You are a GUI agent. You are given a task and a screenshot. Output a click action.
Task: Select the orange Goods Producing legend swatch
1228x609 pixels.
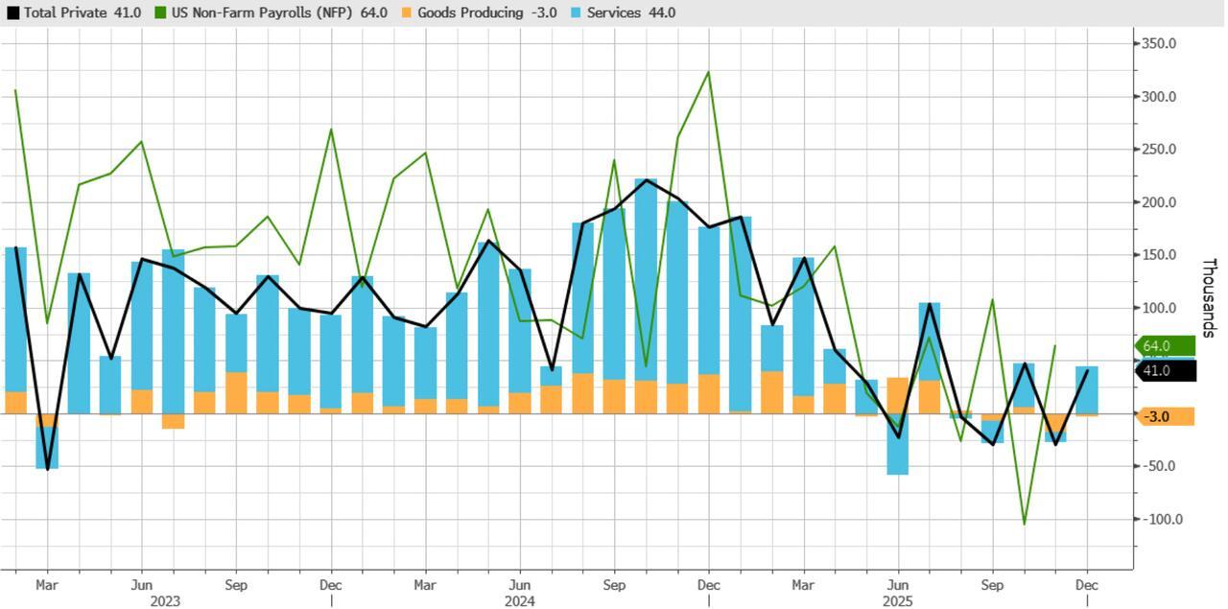[x=406, y=12]
